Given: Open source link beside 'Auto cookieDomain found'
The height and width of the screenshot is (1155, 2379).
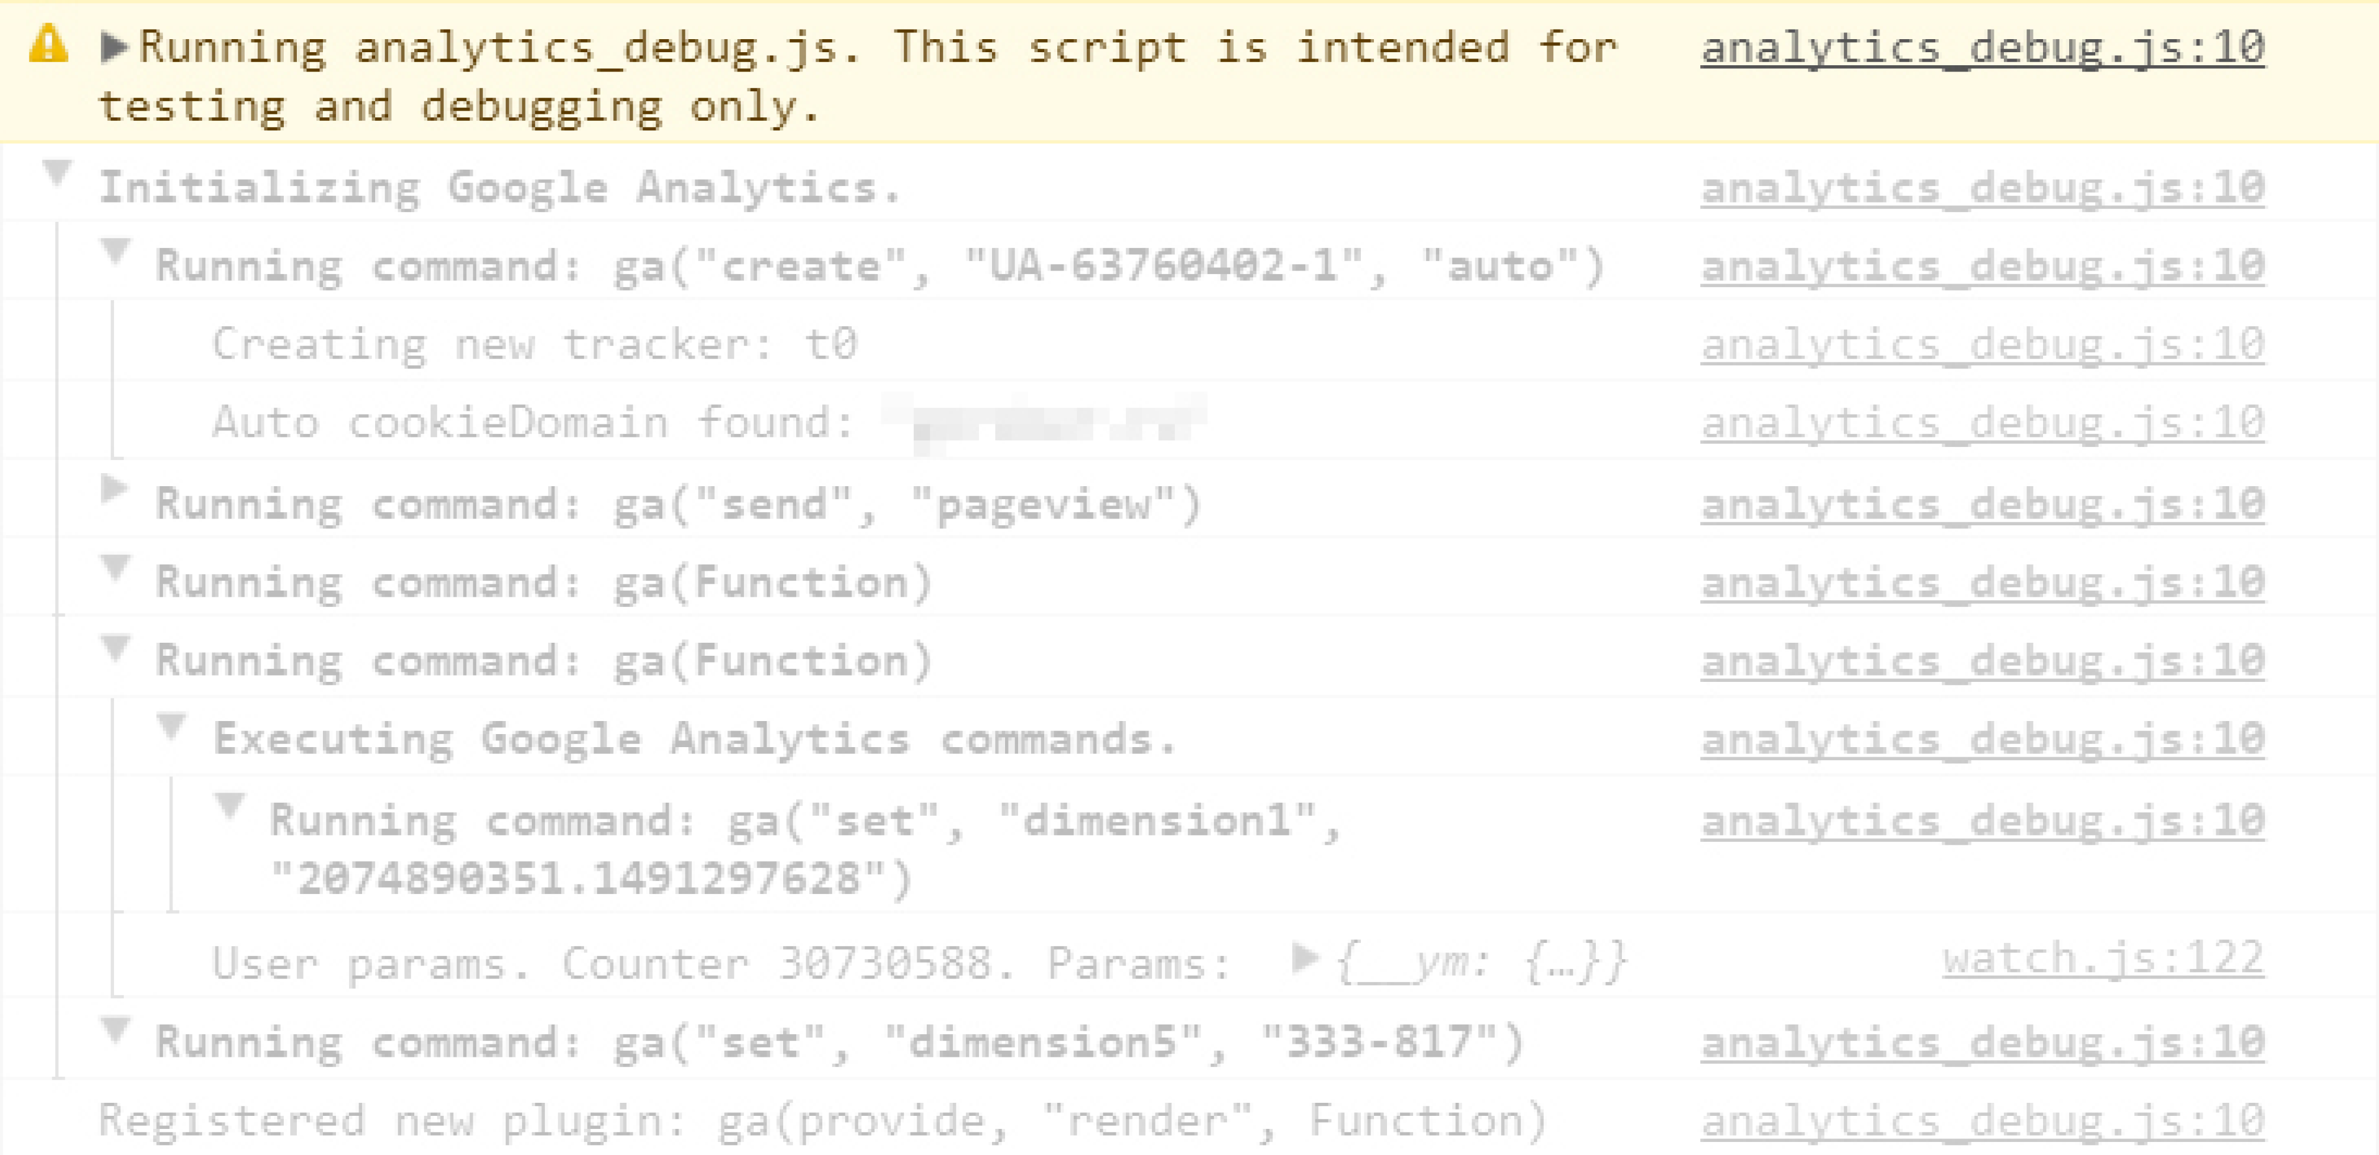Looking at the screenshot, I should (x=1983, y=423).
